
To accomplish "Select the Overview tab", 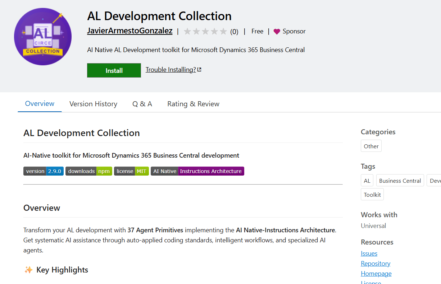I will click(x=40, y=104).
